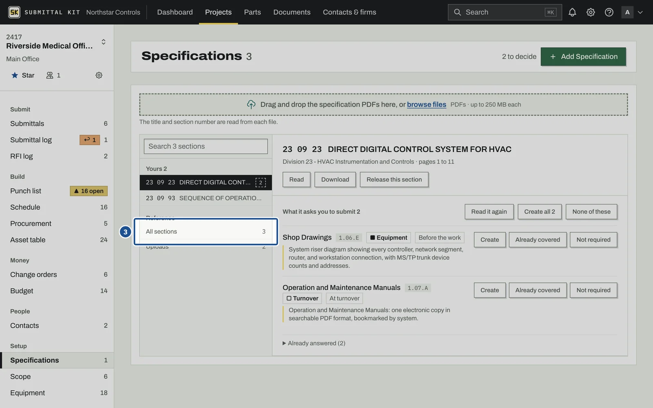Viewport: 653px width, 408px height.
Task: Click the Turnover tag chip
Action: [302, 299]
